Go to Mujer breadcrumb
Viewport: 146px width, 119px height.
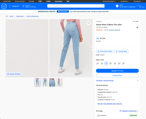(x=11, y=16)
